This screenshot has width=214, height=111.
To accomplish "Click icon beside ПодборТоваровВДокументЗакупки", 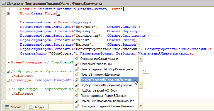I will 77,80.
